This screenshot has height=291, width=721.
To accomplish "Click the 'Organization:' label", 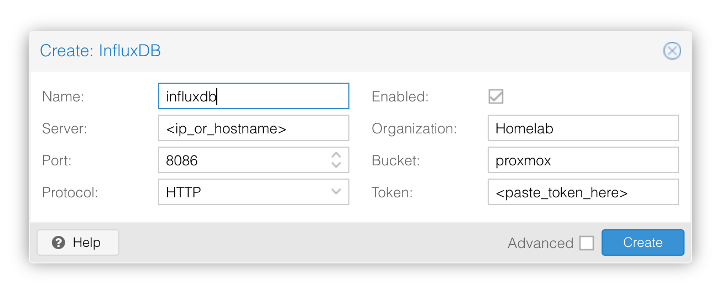I will (414, 128).
